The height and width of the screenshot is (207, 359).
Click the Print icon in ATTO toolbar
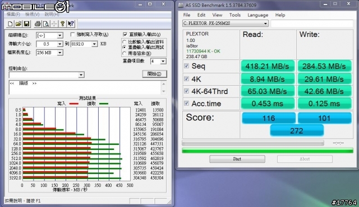38,23
